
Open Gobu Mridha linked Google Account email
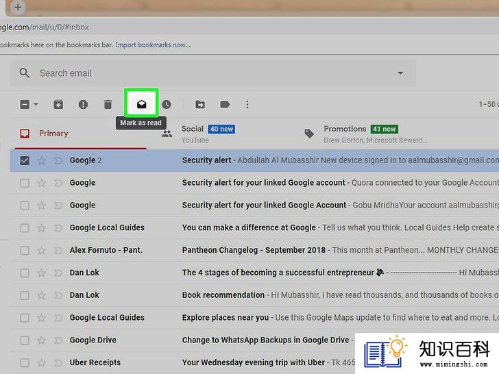click(254, 205)
